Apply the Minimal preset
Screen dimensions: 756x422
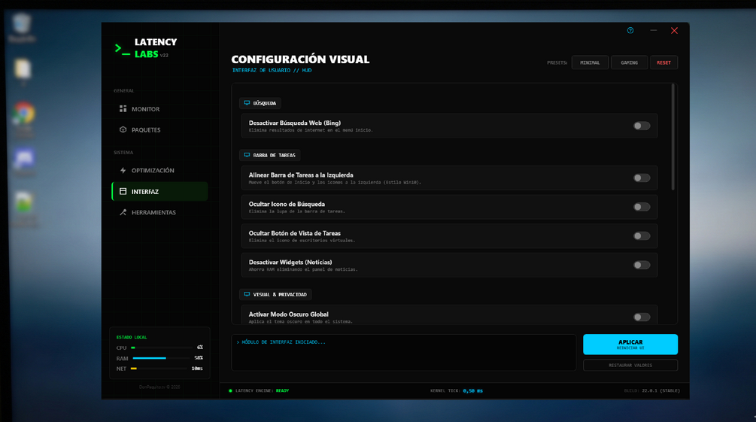pyautogui.click(x=590, y=62)
